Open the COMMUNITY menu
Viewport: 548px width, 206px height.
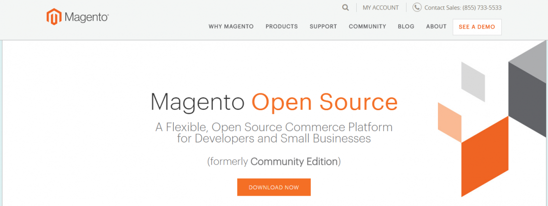(367, 26)
